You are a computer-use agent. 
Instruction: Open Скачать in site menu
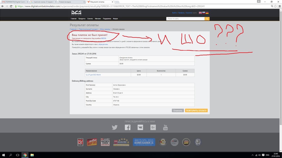(90, 19)
